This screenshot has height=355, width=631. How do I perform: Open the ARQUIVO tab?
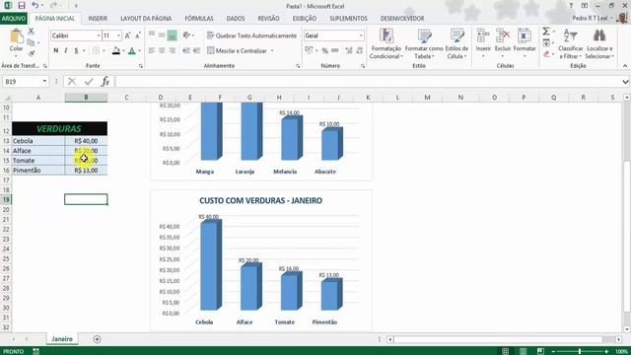[x=13, y=19]
